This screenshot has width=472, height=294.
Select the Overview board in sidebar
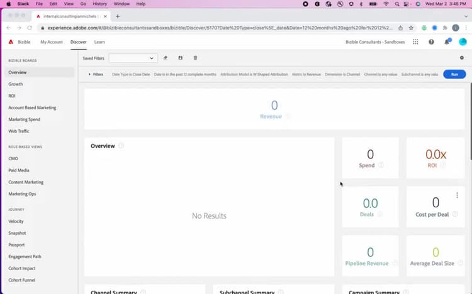point(40,72)
